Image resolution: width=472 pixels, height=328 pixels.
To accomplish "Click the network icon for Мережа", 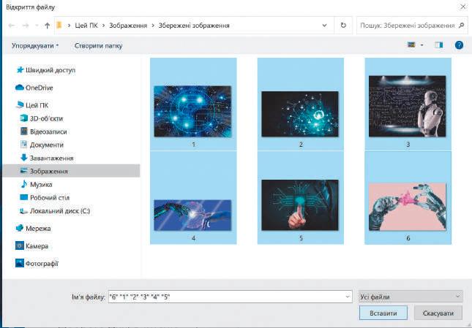I will [20, 228].
